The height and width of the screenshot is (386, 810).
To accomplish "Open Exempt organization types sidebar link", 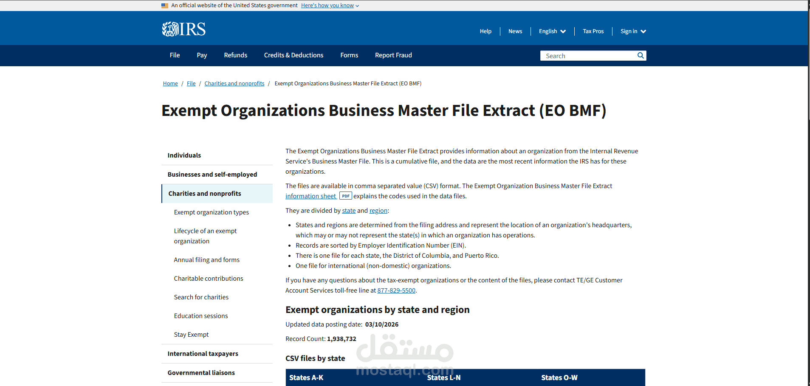I will coord(211,212).
